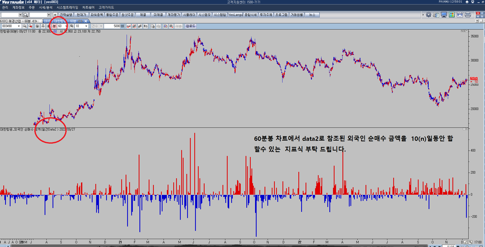Expand the 60 minute interval dropdown
Viewport: 485px width, 247px height.
[x=66, y=26]
